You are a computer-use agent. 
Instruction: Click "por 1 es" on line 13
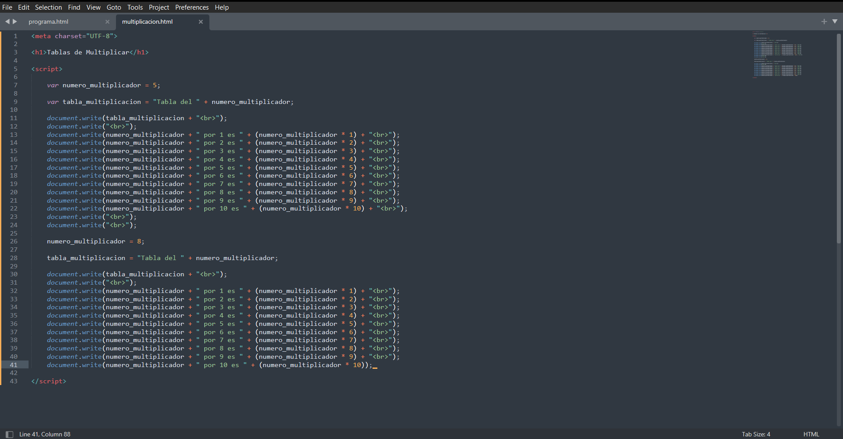220,135
